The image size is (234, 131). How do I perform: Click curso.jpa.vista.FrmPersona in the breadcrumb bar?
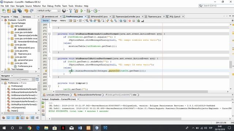pyautogui.click(x=58, y=95)
